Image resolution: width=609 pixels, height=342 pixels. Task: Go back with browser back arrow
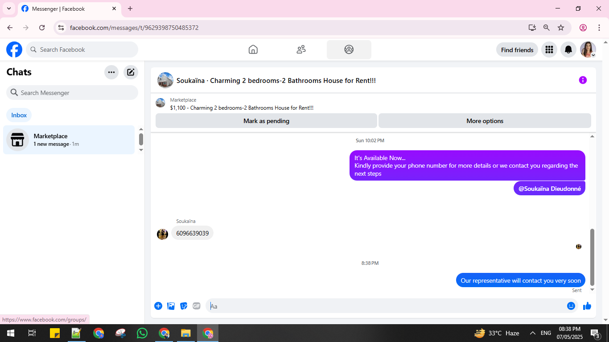(x=10, y=28)
